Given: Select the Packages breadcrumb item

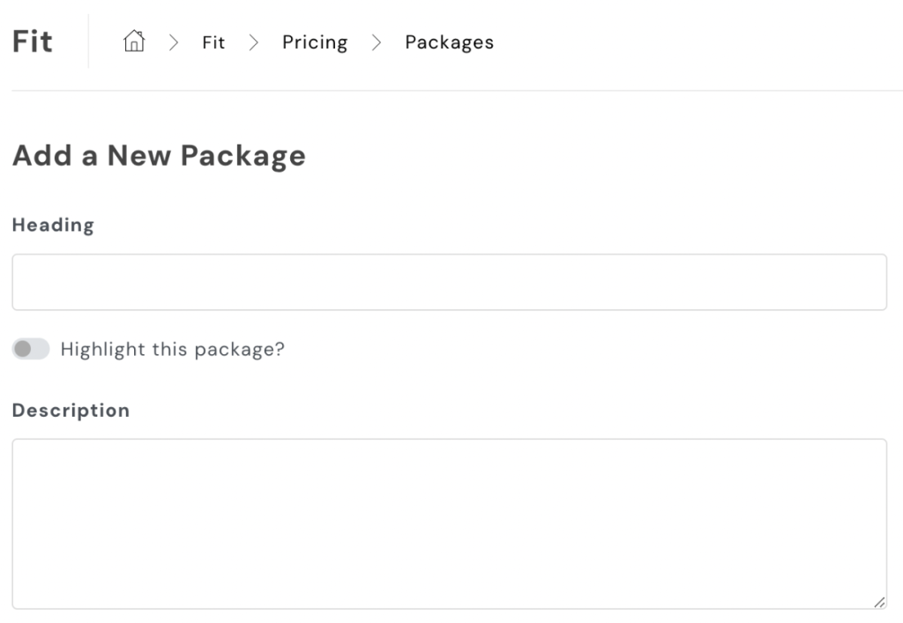Looking at the screenshot, I should click(x=449, y=42).
